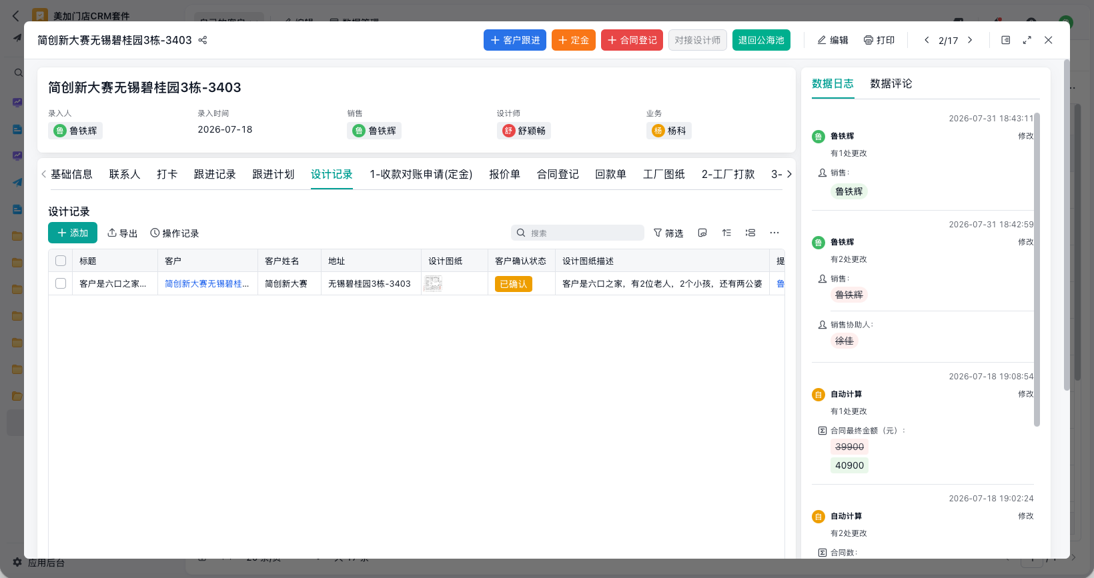Image resolution: width=1094 pixels, height=578 pixels.
Task: Open customer link 简创新大赛无锡碧桂...
Action: 207,283
